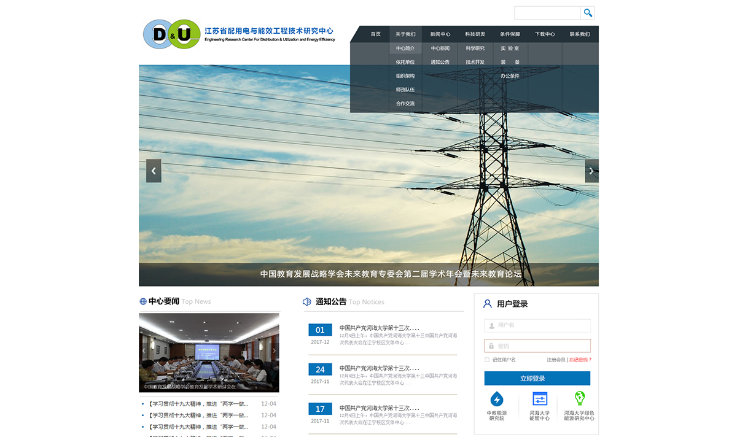
Task: Select 办公条件 in the dropdown
Action: click(x=510, y=76)
